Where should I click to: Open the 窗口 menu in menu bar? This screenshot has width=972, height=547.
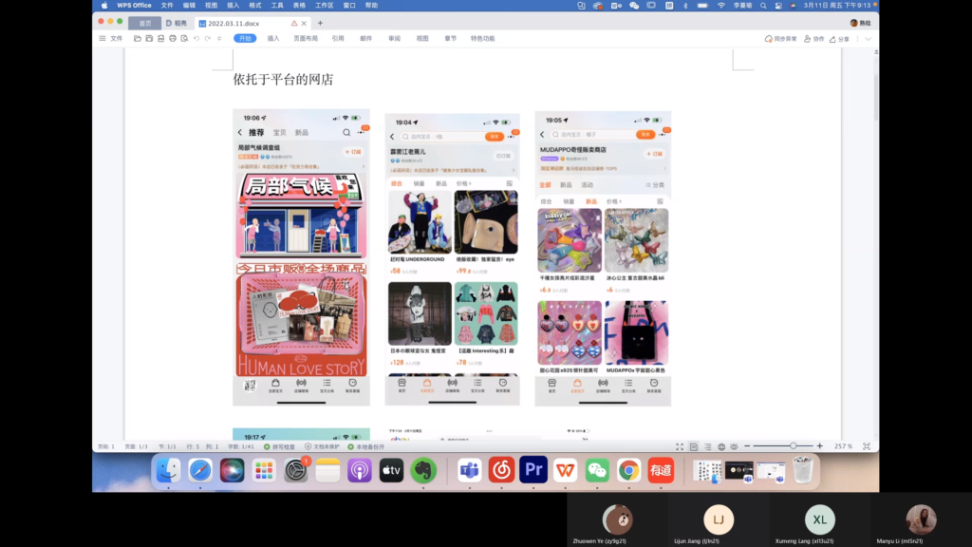[x=349, y=6]
